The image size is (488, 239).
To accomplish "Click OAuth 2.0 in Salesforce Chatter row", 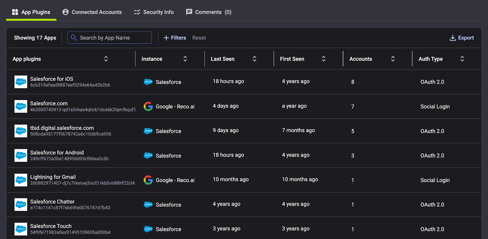I will tap(432, 205).
